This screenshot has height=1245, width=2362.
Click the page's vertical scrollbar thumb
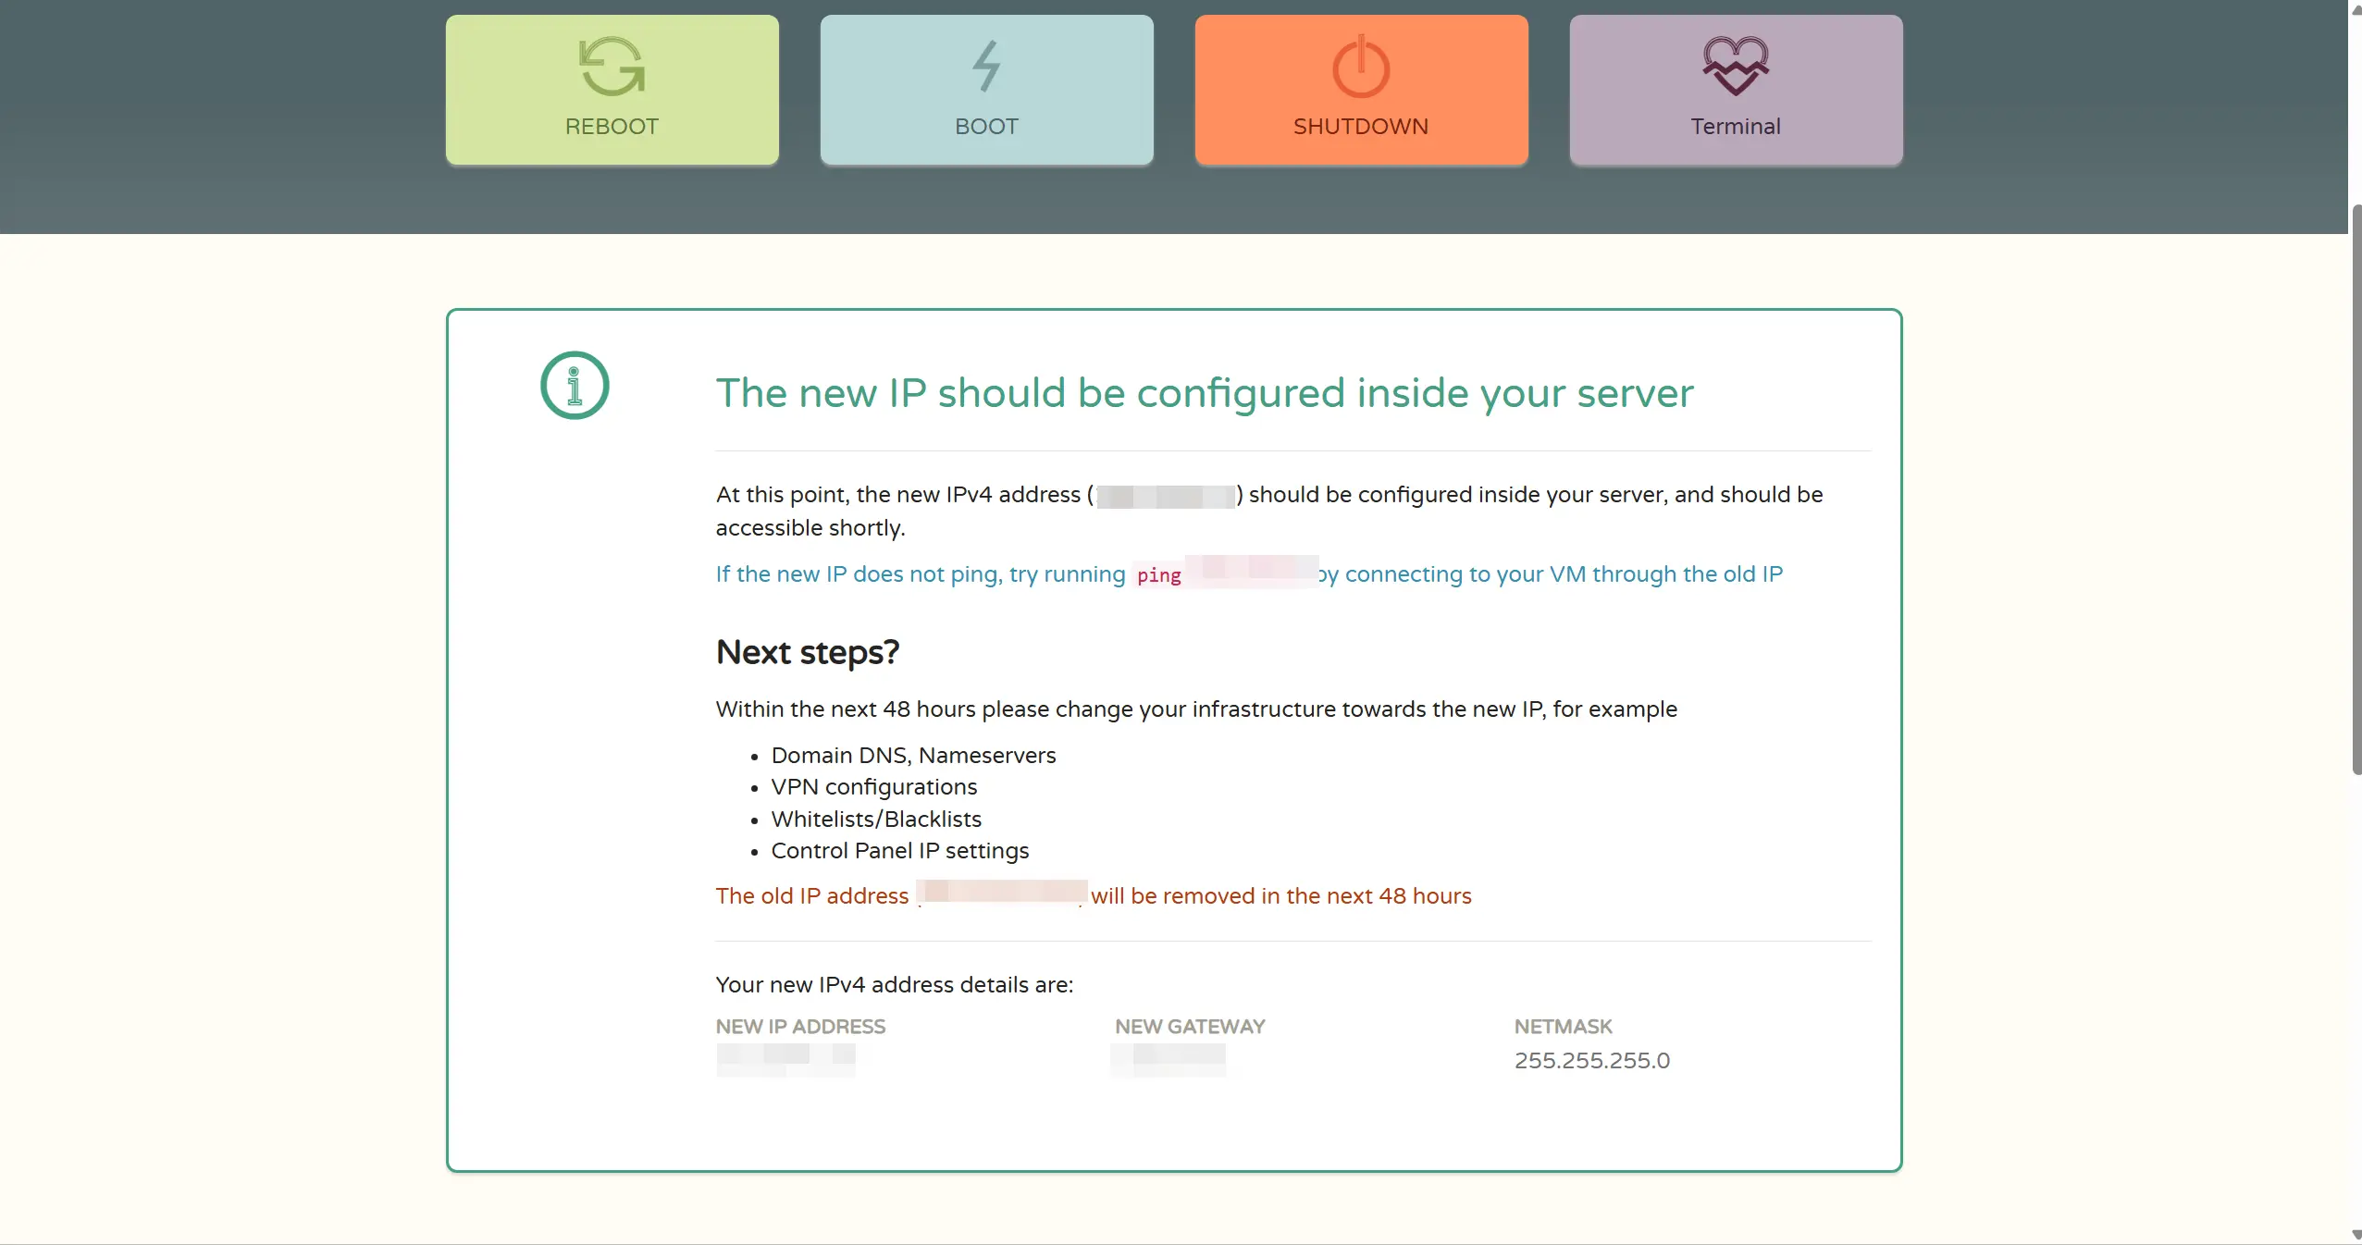pos(2356,490)
